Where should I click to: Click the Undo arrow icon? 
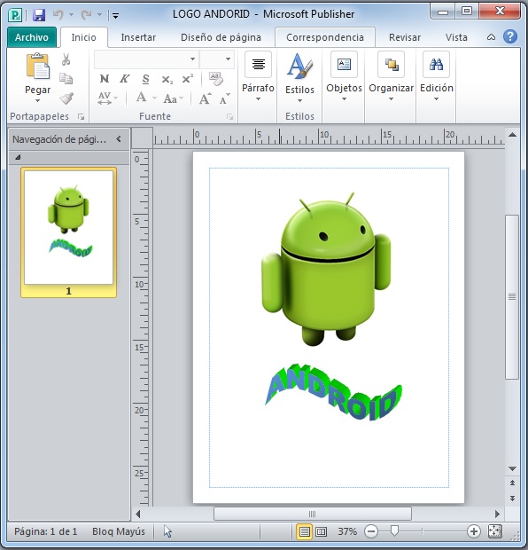[x=58, y=15]
